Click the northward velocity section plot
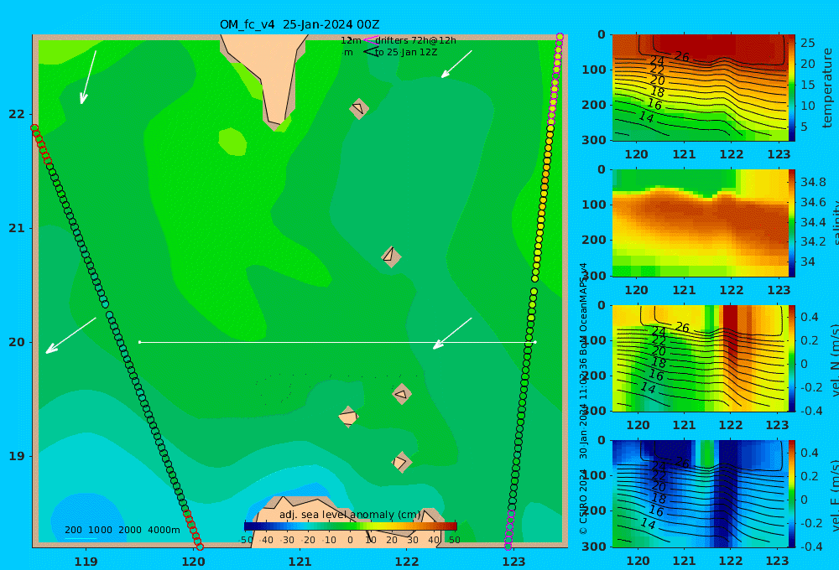 pyautogui.click(x=700, y=358)
